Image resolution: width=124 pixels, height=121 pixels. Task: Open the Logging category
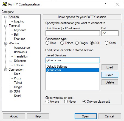tap(19, 21)
